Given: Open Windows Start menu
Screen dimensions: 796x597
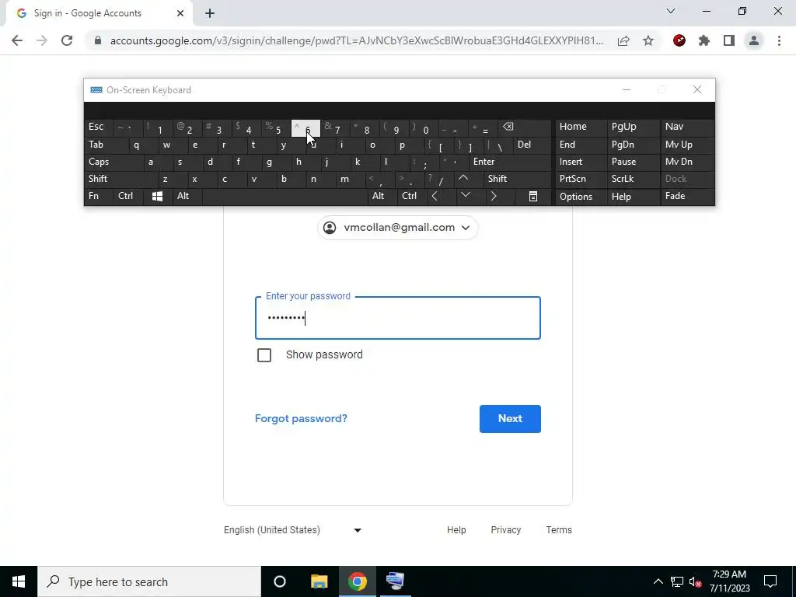Looking at the screenshot, I should (19, 581).
